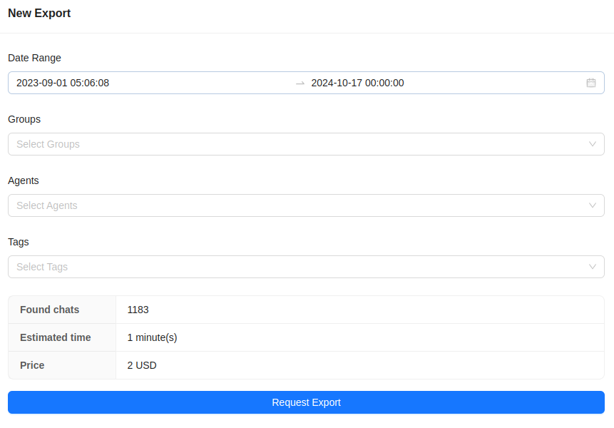The height and width of the screenshot is (428, 614).
Task: Click the chevron on the Tags selector
Action: tap(593, 267)
